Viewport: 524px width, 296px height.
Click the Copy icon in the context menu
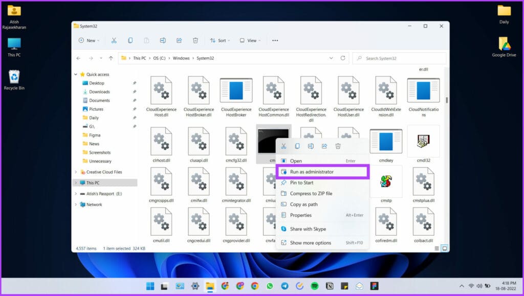click(297, 146)
